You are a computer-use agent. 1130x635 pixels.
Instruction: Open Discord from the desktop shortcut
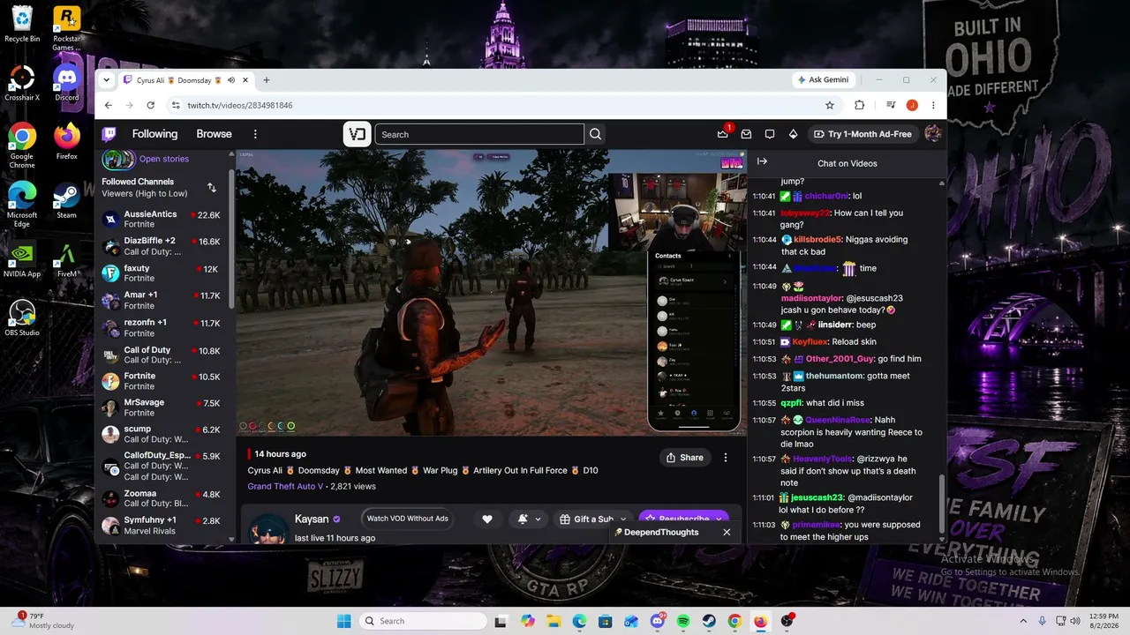67,84
